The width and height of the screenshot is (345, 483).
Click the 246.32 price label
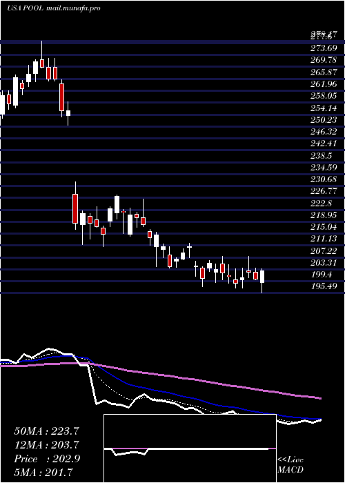tap(324, 132)
